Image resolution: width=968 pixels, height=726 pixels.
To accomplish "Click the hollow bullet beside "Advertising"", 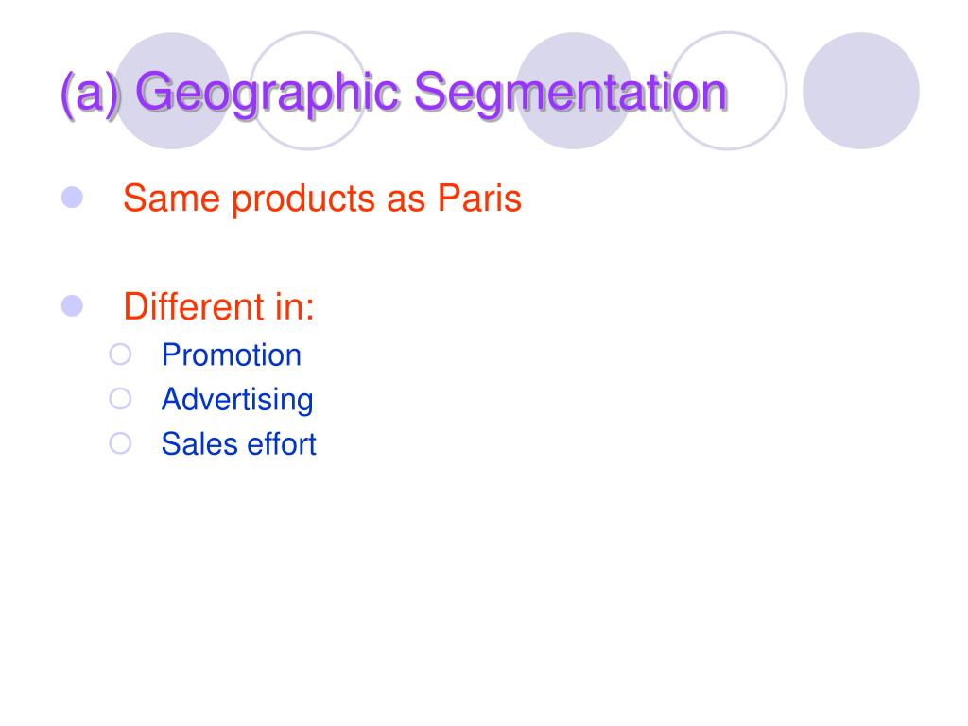I will [x=119, y=399].
